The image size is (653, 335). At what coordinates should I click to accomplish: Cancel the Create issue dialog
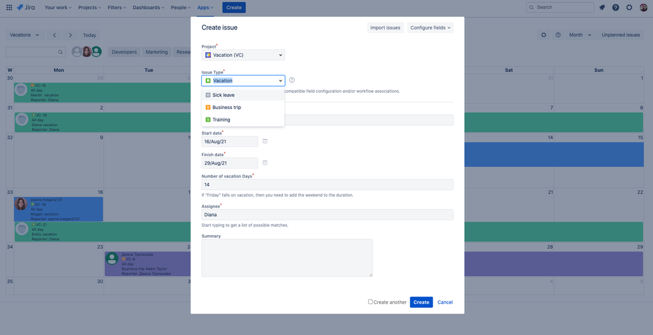[x=444, y=302]
